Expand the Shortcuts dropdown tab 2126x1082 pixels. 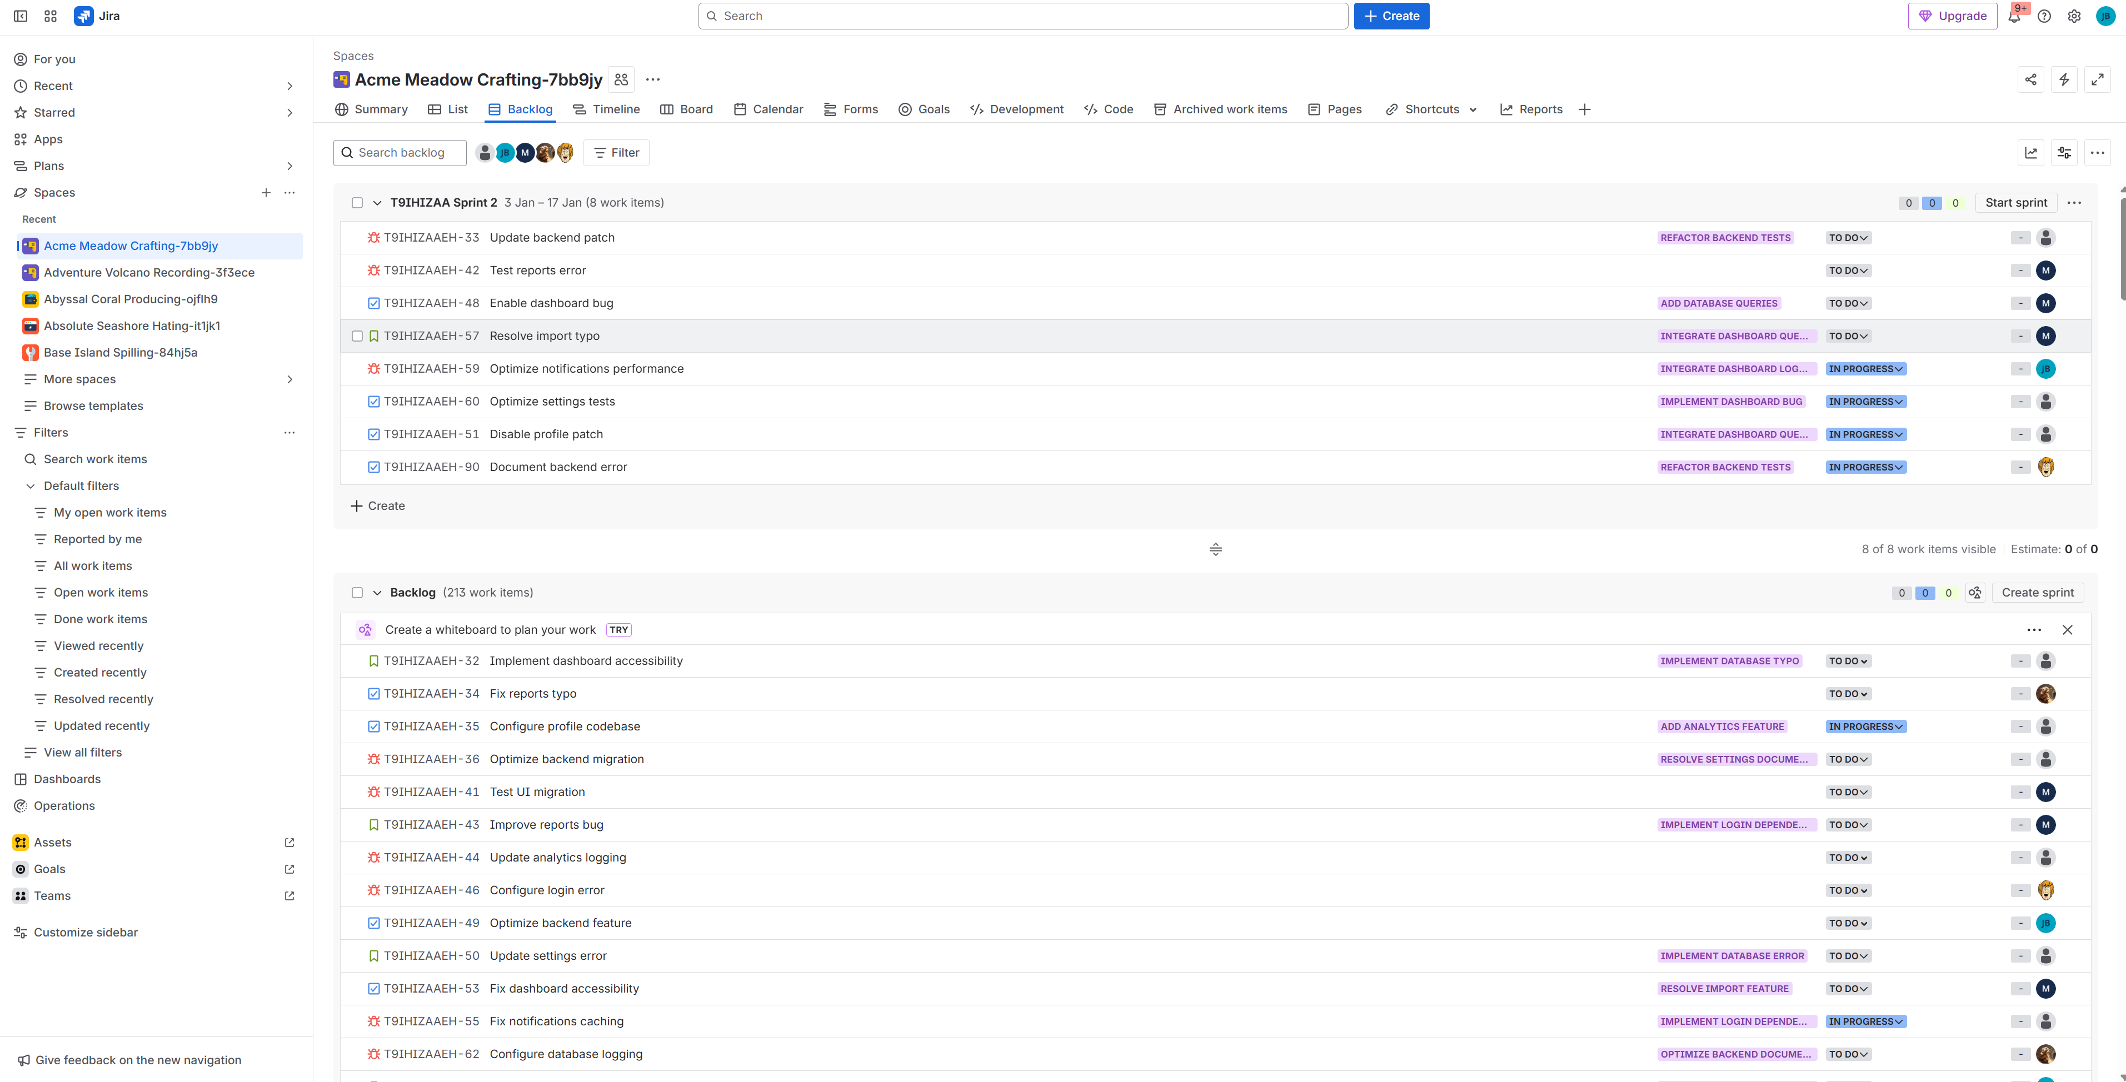pos(1432,109)
